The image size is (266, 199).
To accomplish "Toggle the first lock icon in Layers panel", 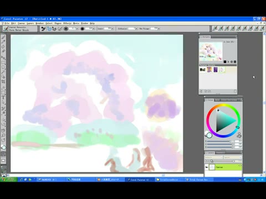I will point(207,161).
